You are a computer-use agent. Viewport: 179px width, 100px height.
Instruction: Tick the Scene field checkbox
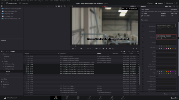[x=143, y=54]
